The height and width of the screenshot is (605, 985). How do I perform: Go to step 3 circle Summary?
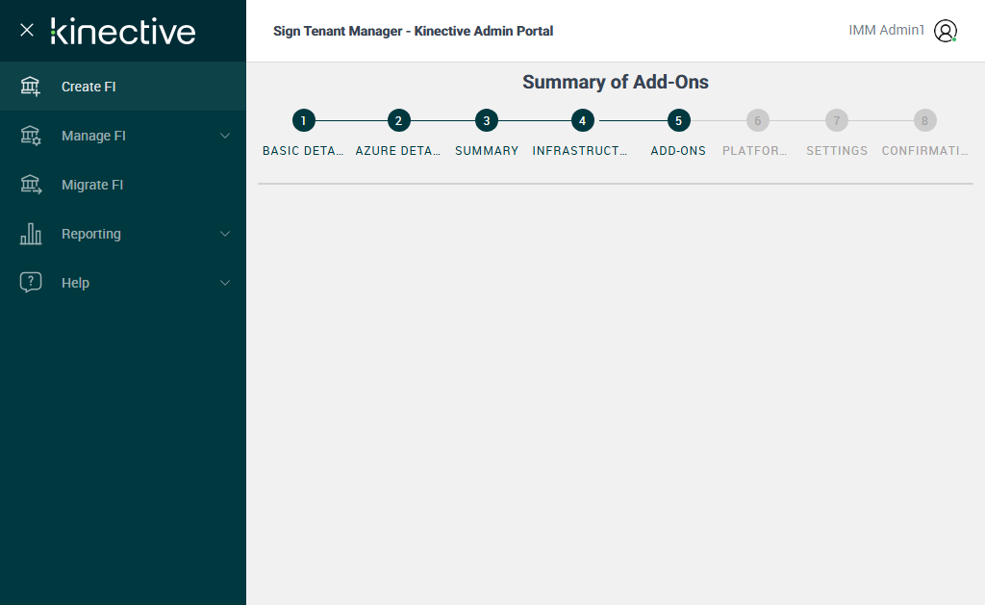pyautogui.click(x=486, y=120)
